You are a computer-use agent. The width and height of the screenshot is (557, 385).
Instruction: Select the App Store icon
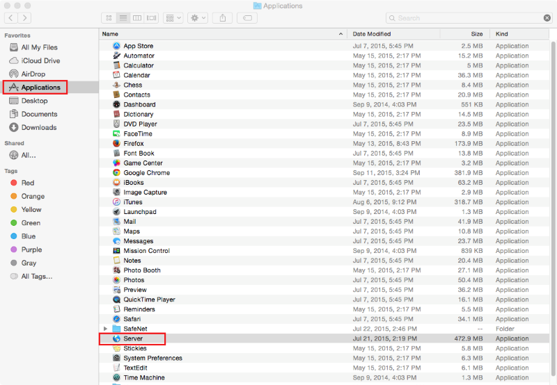point(116,46)
